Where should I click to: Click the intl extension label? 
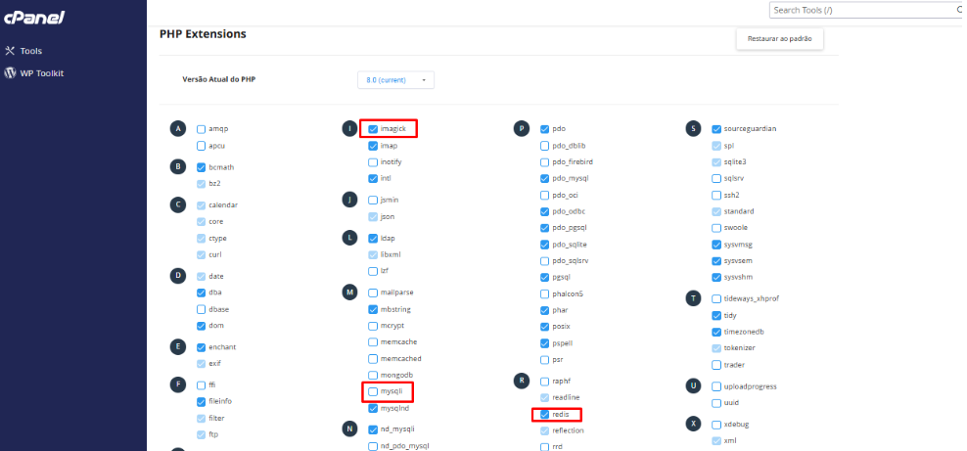tap(386, 179)
